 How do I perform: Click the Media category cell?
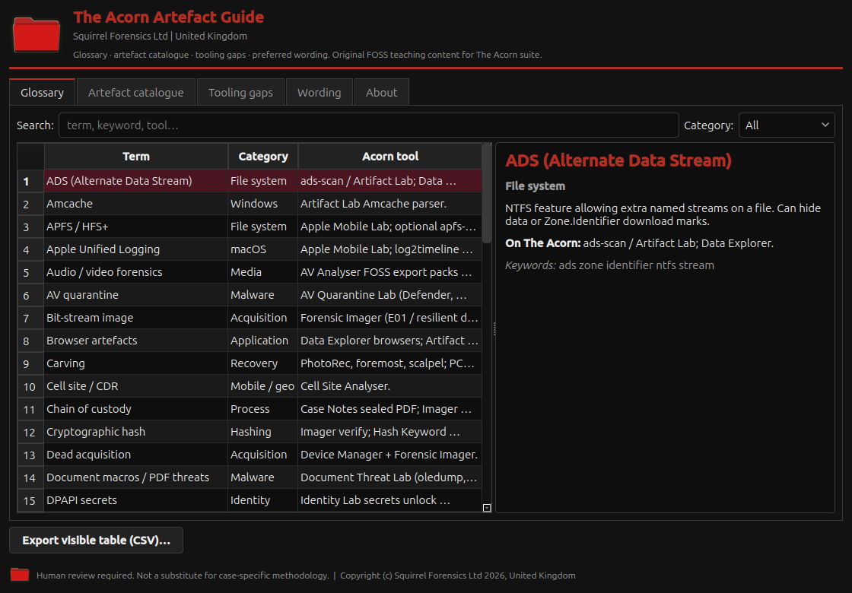(x=263, y=272)
